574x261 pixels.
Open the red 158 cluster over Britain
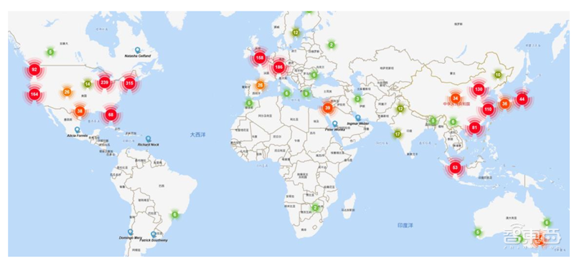260,57
